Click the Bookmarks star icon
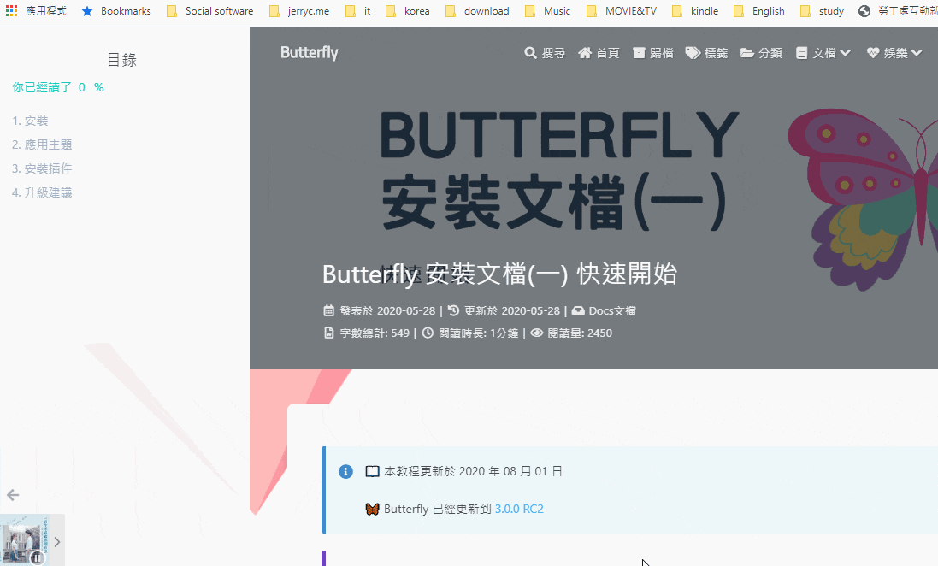The height and width of the screenshot is (566, 938). pyautogui.click(x=87, y=11)
